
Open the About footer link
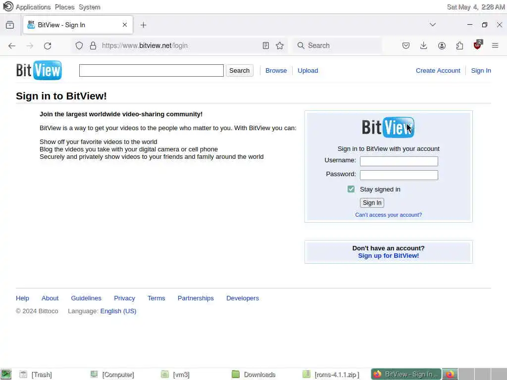[50, 298]
